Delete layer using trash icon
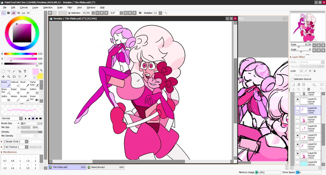Screen dimensions: 326x175 [x=308, y=89]
